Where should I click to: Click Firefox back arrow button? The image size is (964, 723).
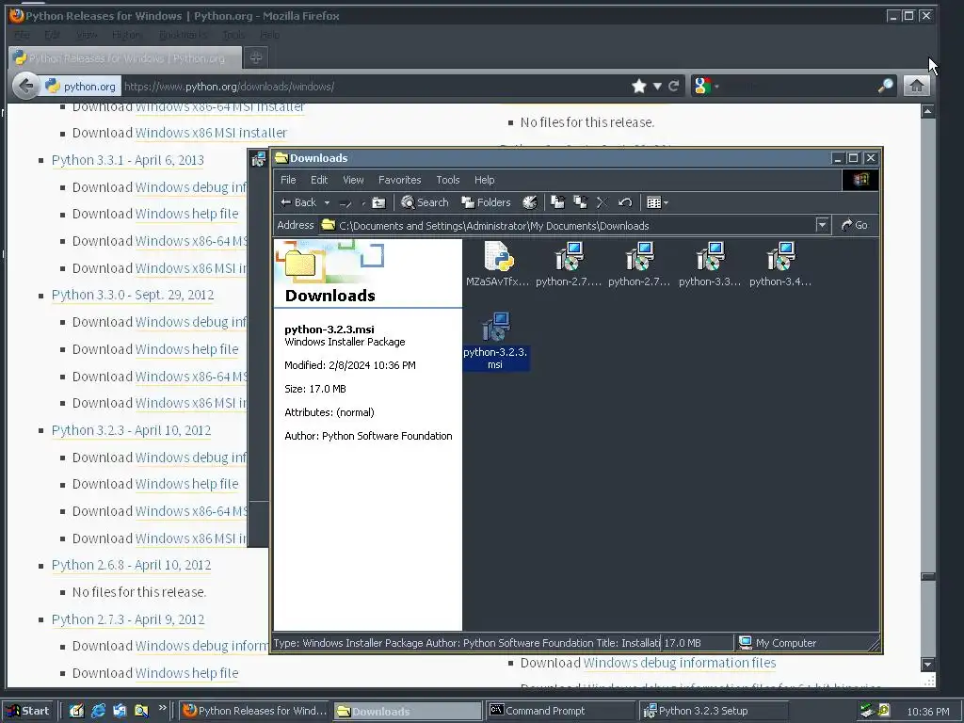pyautogui.click(x=25, y=86)
